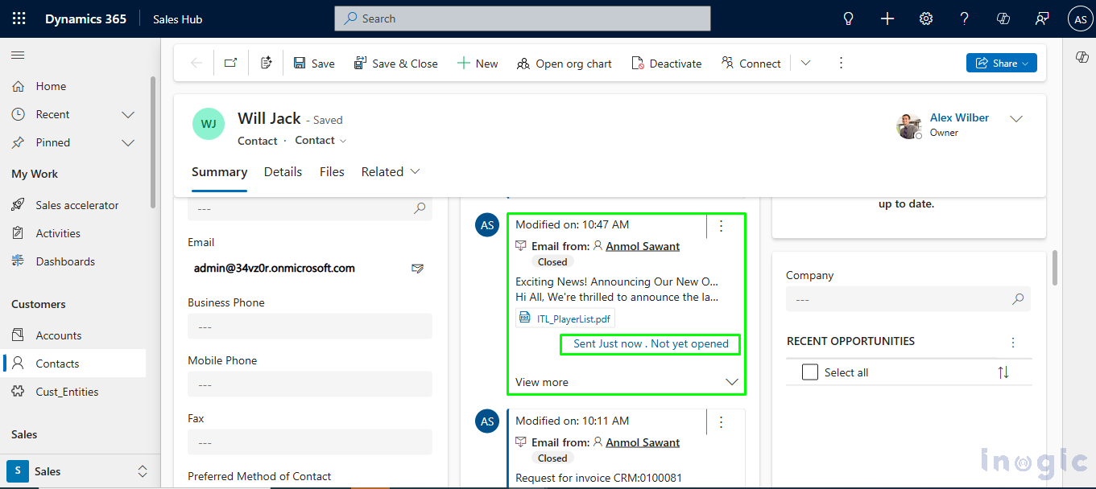
Task: Click the Share button
Action: (1002, 64)
